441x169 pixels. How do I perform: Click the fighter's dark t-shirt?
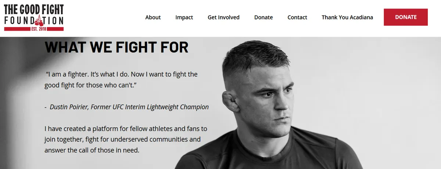(x=265, y=152)
